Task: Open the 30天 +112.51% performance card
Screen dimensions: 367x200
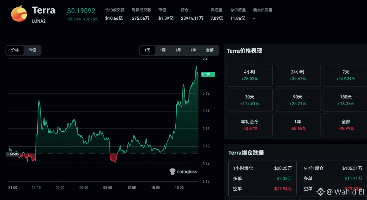Action: 249,100
